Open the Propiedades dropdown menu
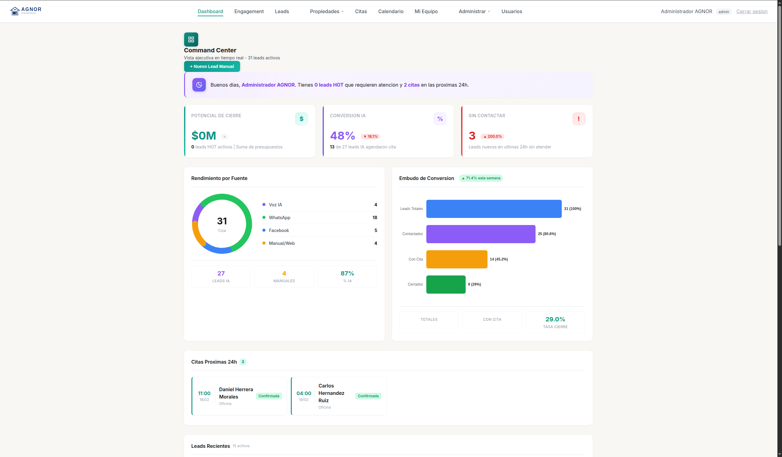 327,12
